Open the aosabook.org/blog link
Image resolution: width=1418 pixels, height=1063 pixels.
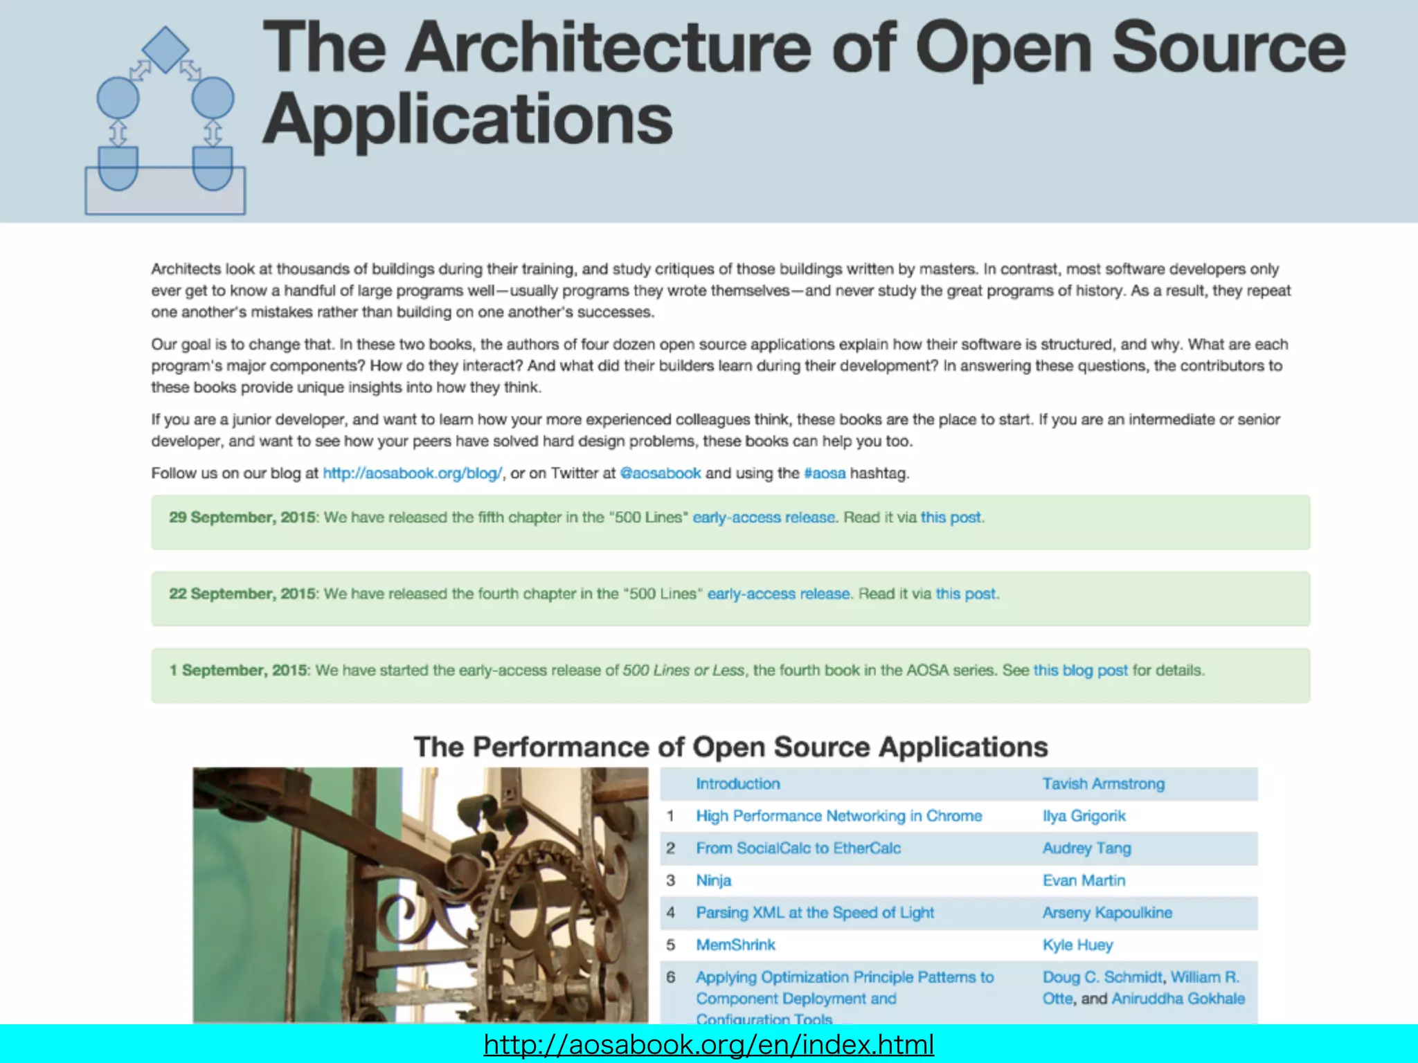pyautogui.click(x=413, y=473)
